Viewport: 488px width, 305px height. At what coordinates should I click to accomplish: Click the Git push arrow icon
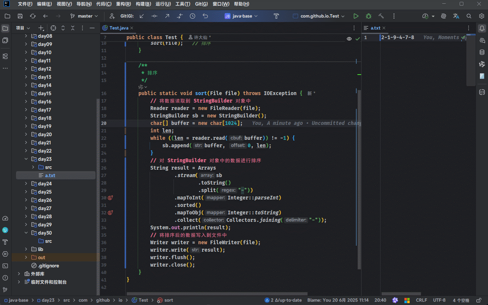(x=167, y=16)
